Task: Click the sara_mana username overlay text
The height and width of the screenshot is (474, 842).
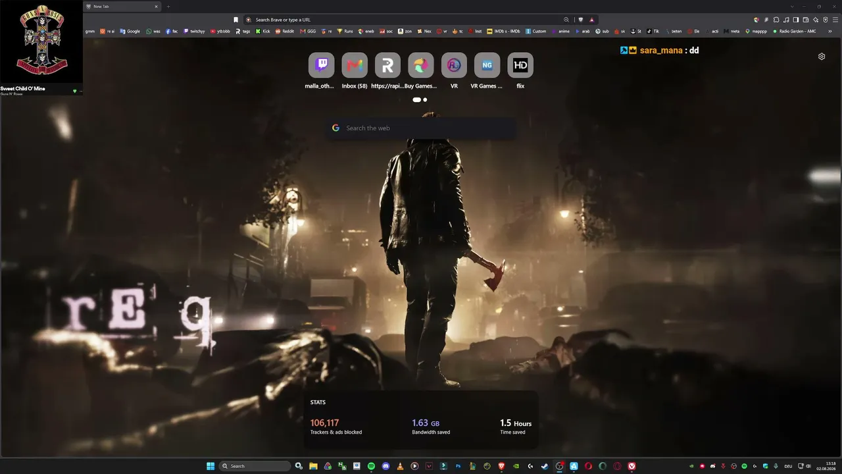Action: 661,50
